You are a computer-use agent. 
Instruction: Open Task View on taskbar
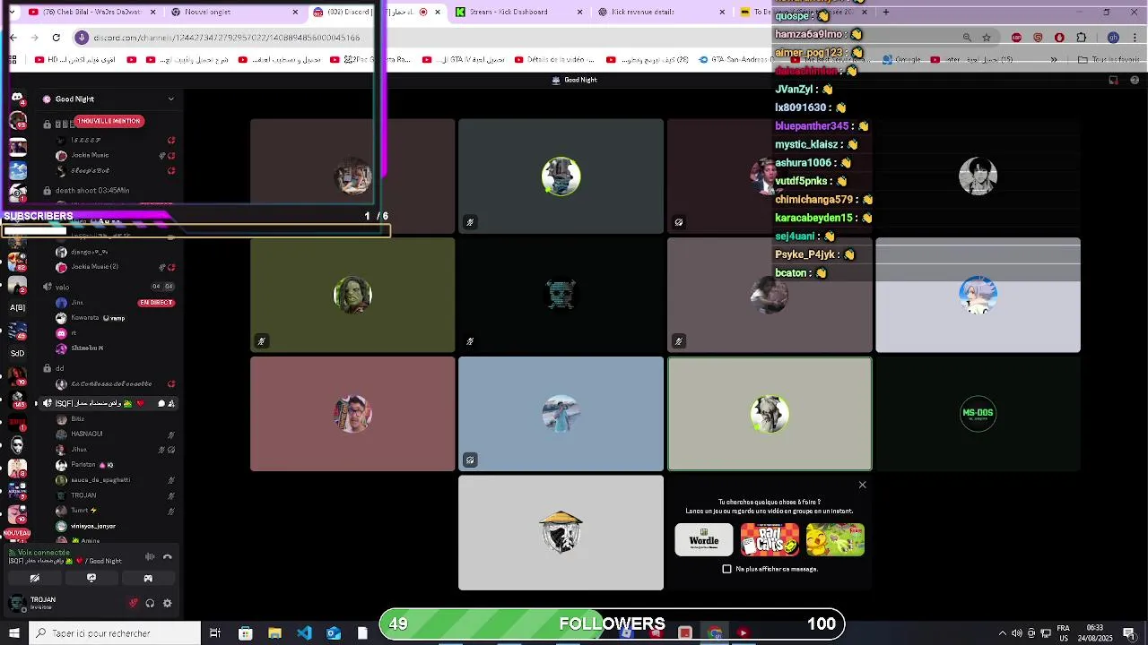pos(215,633)
